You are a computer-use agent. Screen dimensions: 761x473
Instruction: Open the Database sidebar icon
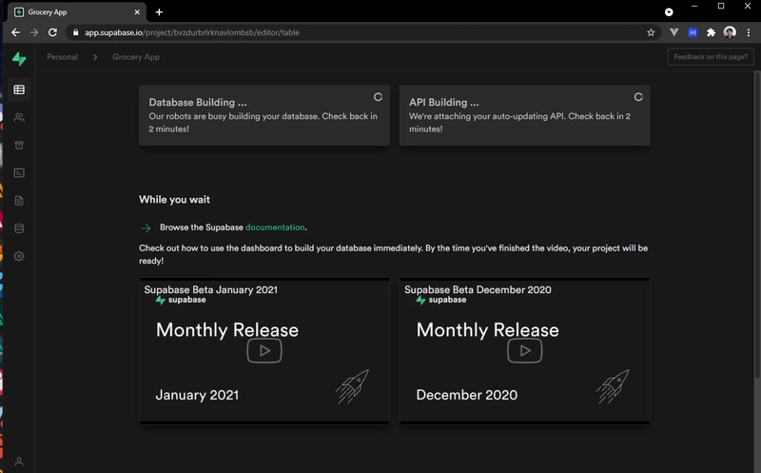coord(19,228)
